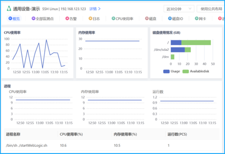
Task: Click the SSH Linux | 192.168.123.123 text
Action: 64,9
